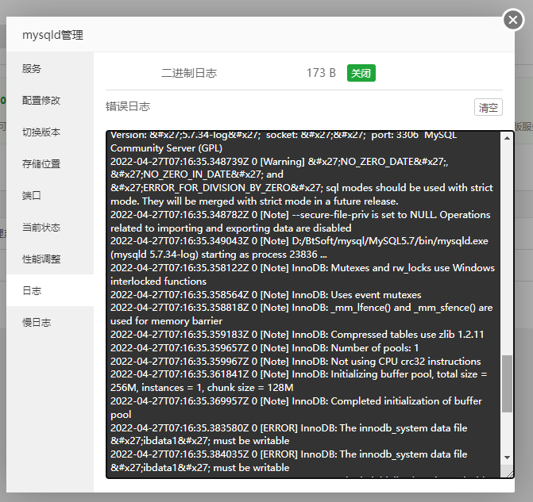Click log line 'Compressed tables use zlib 1.2.11'

point(297,335)
